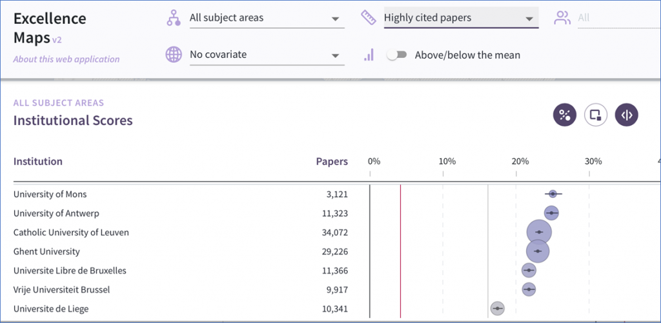Sort by the Institution column header
The image size is (661, 323).
click(x=38, y=161)
